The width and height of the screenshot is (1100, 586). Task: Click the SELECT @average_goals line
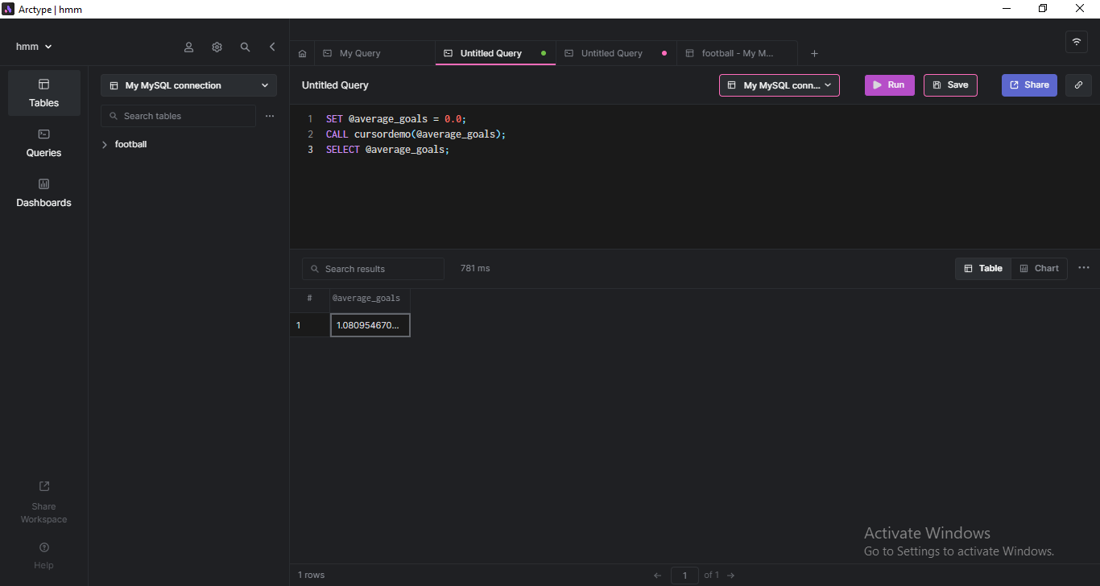(x=387, y=150)
